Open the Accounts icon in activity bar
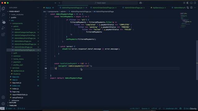This screenshot has width=198, height=111. pos(3,97)
